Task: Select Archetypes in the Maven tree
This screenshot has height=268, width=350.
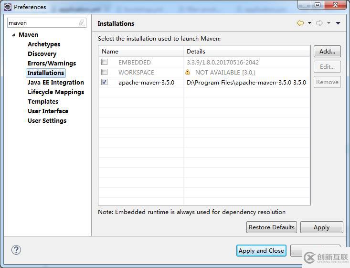Action: point(44,44)
